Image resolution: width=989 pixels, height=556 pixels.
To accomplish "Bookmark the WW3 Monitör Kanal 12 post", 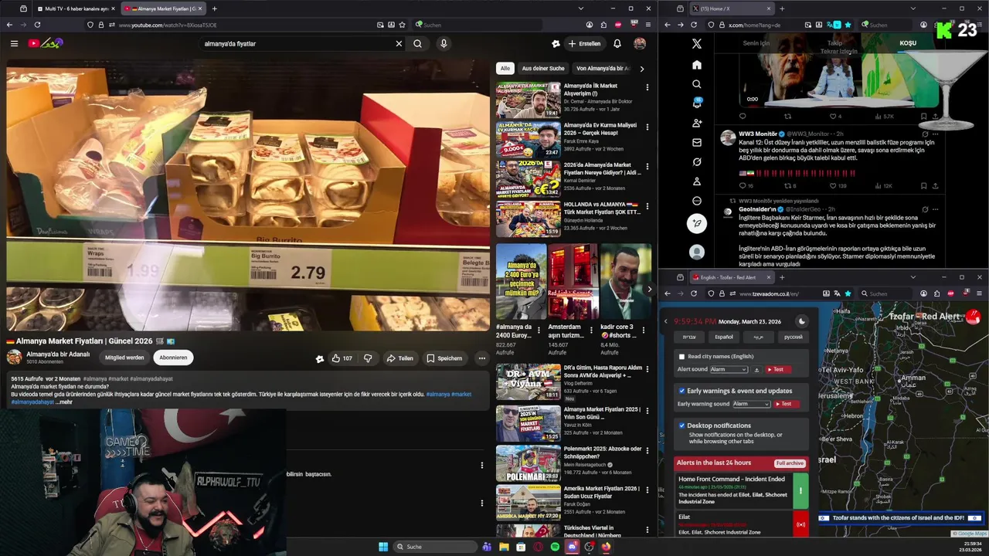I will 923,186.
